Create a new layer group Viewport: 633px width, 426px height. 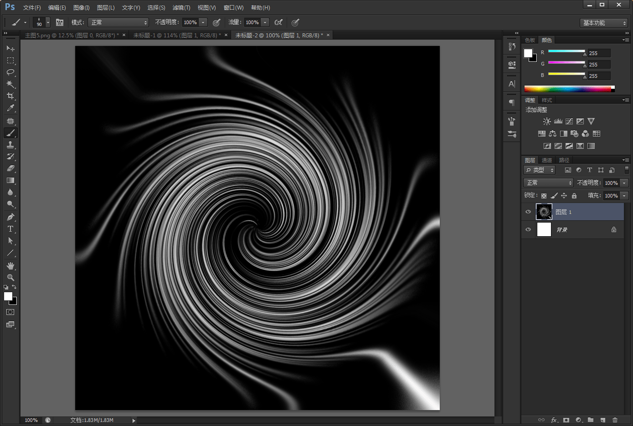point(591,420)
